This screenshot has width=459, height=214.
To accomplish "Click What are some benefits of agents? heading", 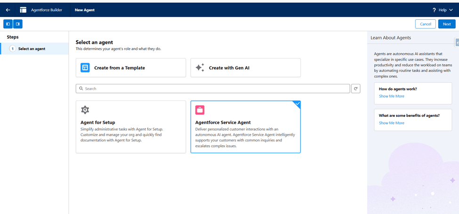I will click(x=409, y=115).
